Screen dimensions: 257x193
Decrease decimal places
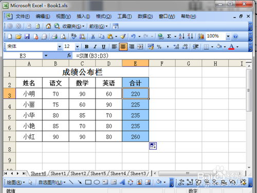[185, 47]
